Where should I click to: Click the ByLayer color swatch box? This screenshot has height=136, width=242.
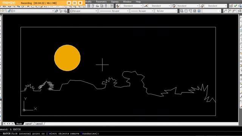click(x=71, y=11)
